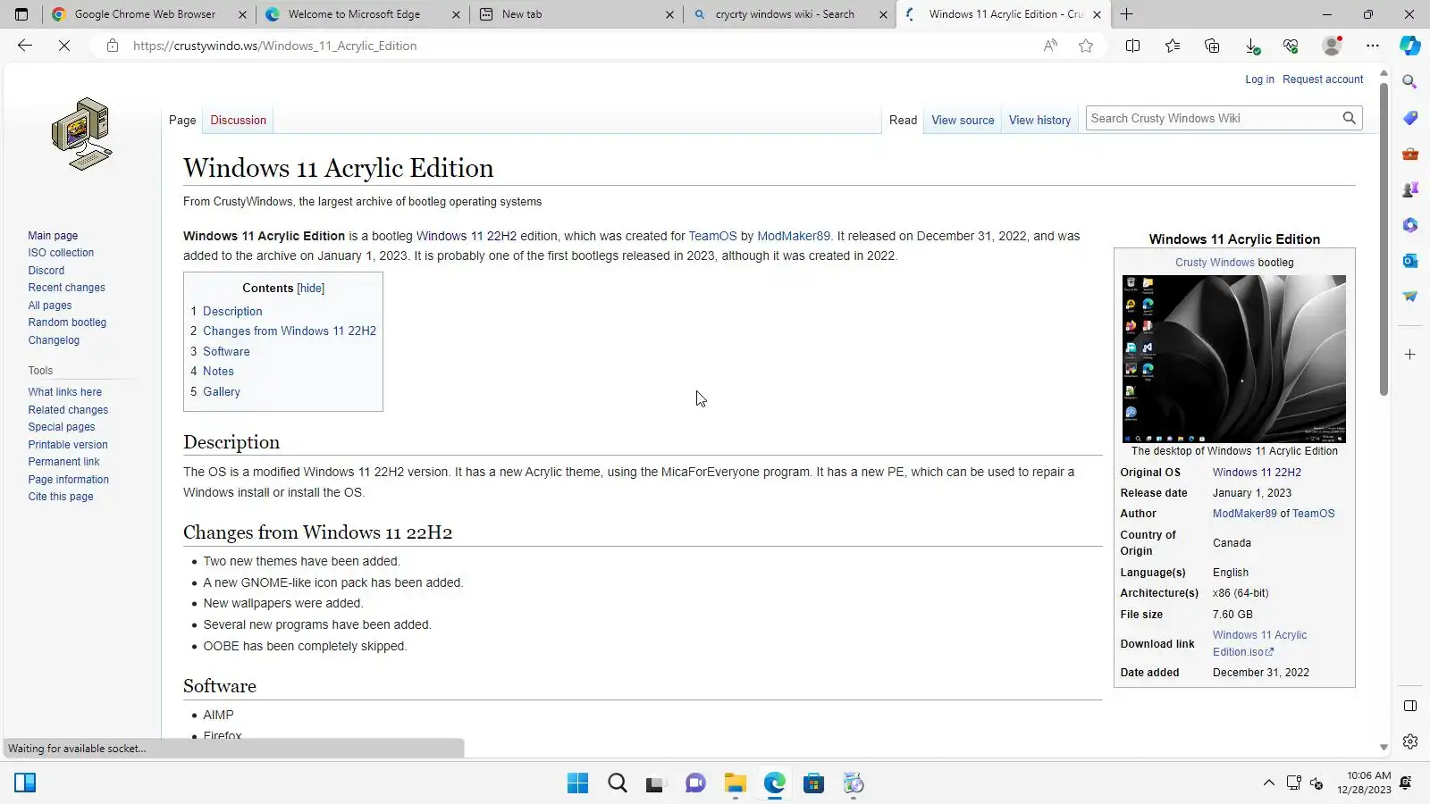This screenshot has height=804, width=1430.
Task: Open the Favorites list
Action: 1173,46
